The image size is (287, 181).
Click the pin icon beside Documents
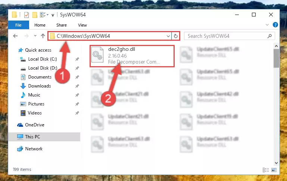click(x=77, y=77)
